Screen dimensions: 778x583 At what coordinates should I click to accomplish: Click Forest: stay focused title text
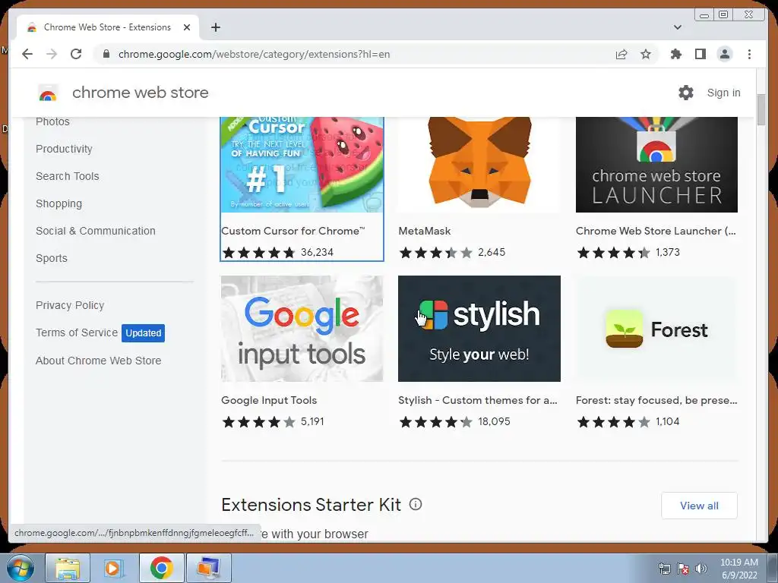[x=656, y=400]
